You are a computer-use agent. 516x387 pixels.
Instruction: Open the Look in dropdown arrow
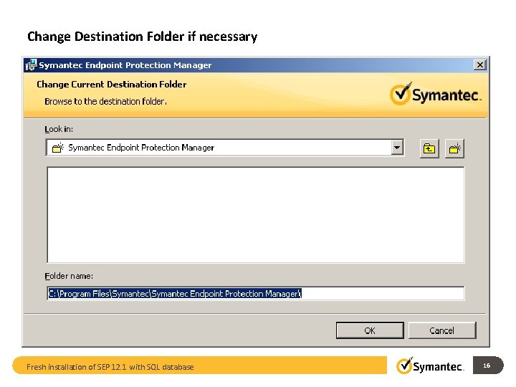coord(397,148)
